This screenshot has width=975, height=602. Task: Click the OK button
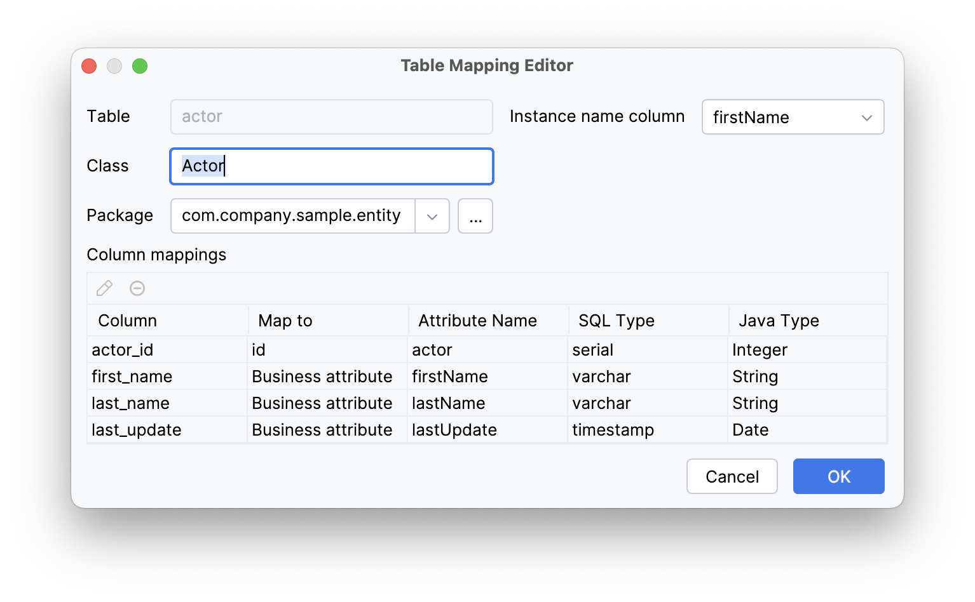(x=838, y=476)
